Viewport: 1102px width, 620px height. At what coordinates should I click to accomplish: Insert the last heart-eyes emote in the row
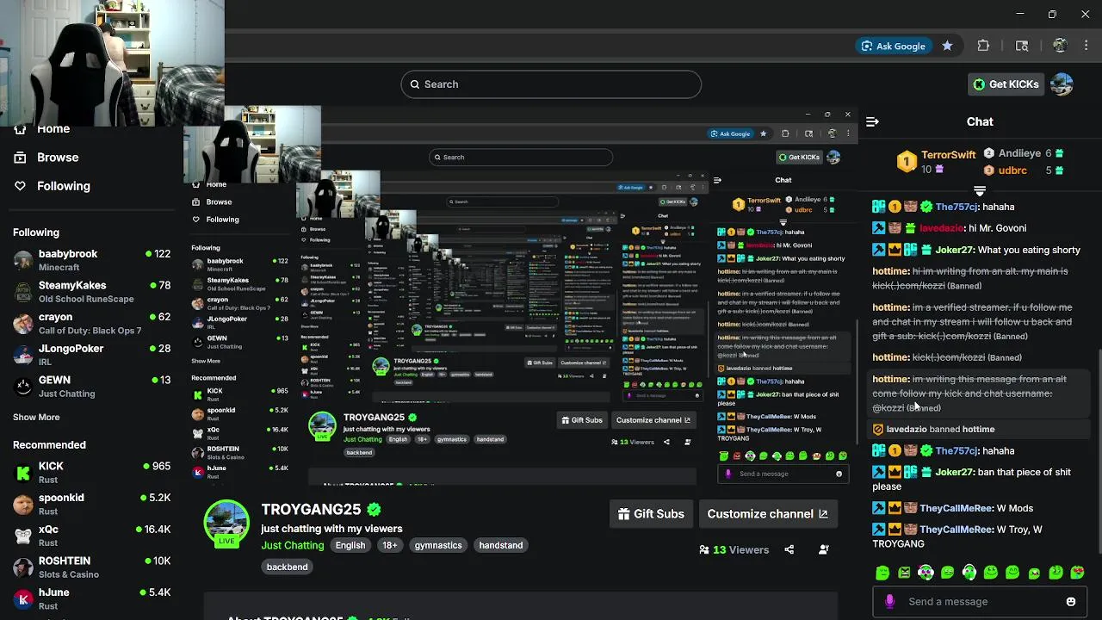click(1077, 573)
